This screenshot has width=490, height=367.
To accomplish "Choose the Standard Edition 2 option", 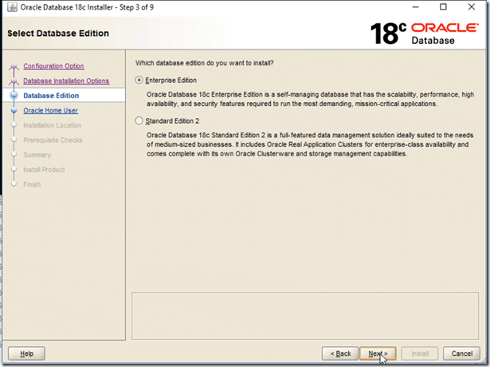I will (140, 120).
